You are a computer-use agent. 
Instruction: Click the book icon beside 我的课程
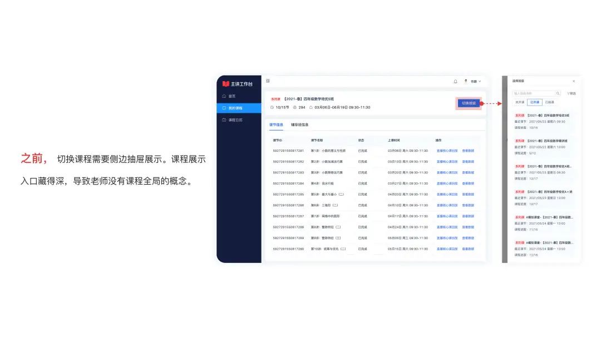[x=224, y=108]
